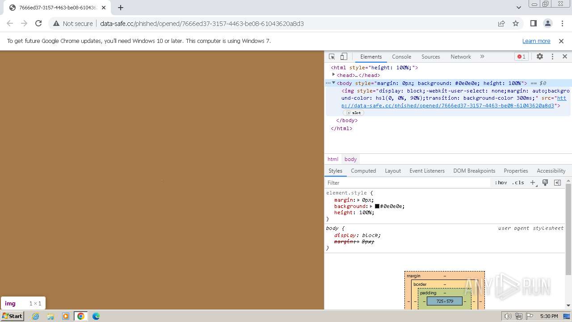Switch to the Console tab

click(x=401, y=57)
